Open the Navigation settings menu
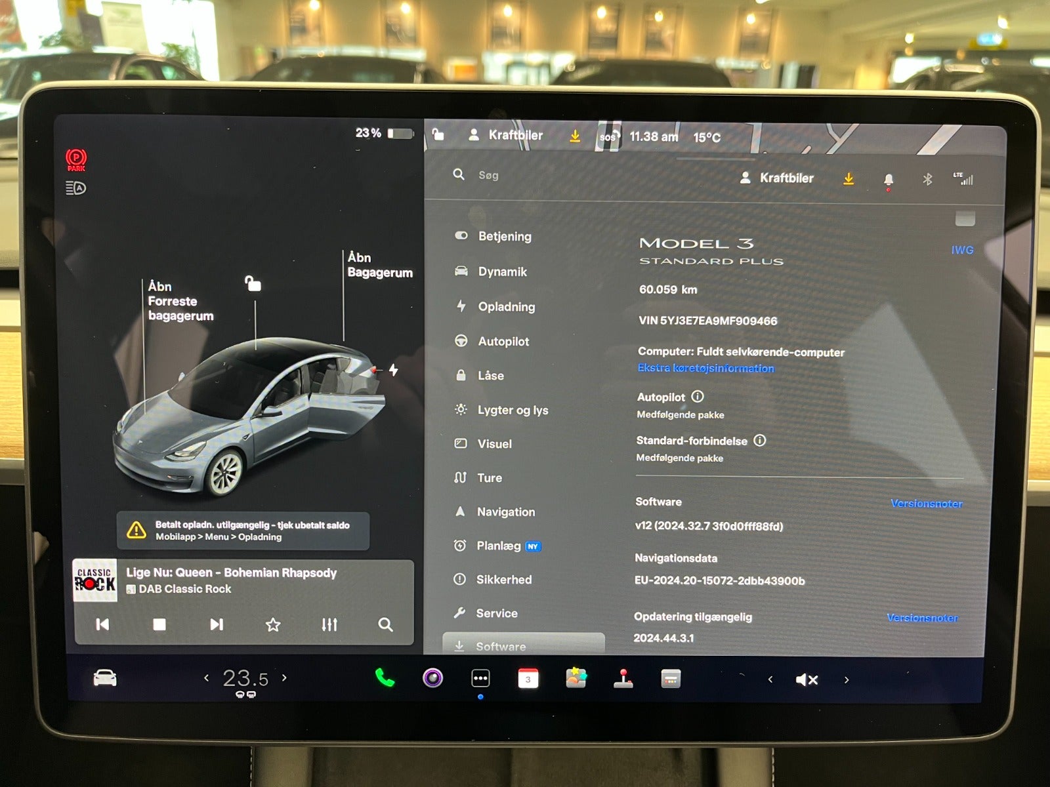Viewport: 1050px width, 787px height. pos(494,512)
